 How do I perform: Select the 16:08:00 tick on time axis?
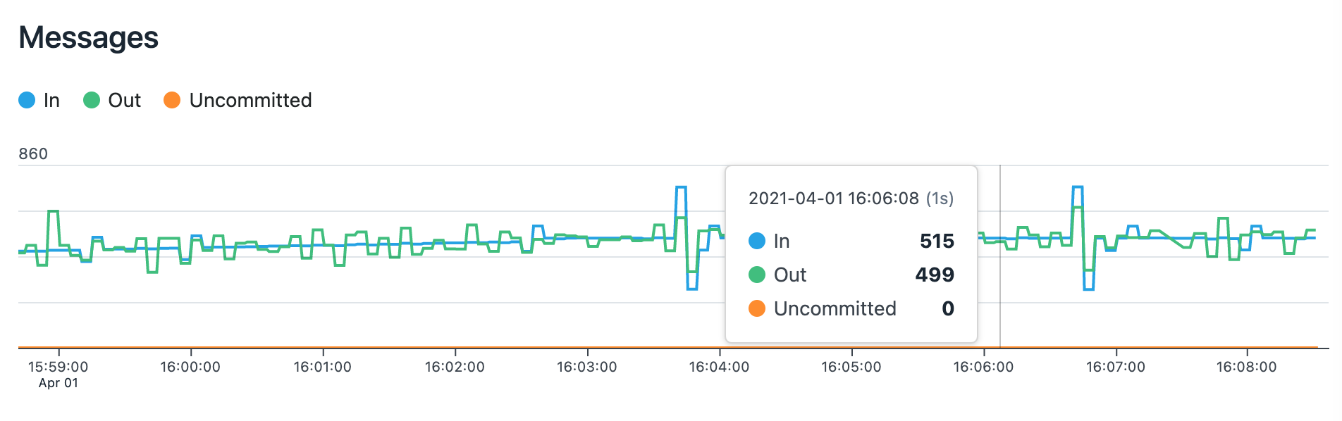coord(1247,367)
